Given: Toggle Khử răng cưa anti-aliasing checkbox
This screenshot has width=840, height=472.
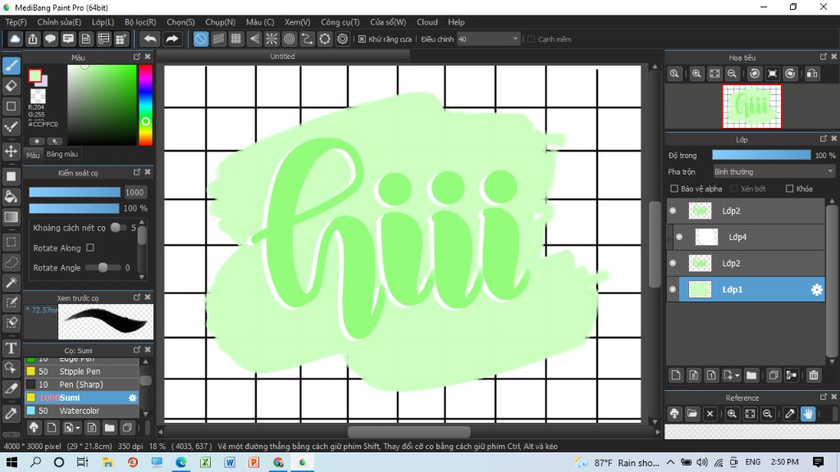Looking at the screenshot, I should tap(362, 39).
